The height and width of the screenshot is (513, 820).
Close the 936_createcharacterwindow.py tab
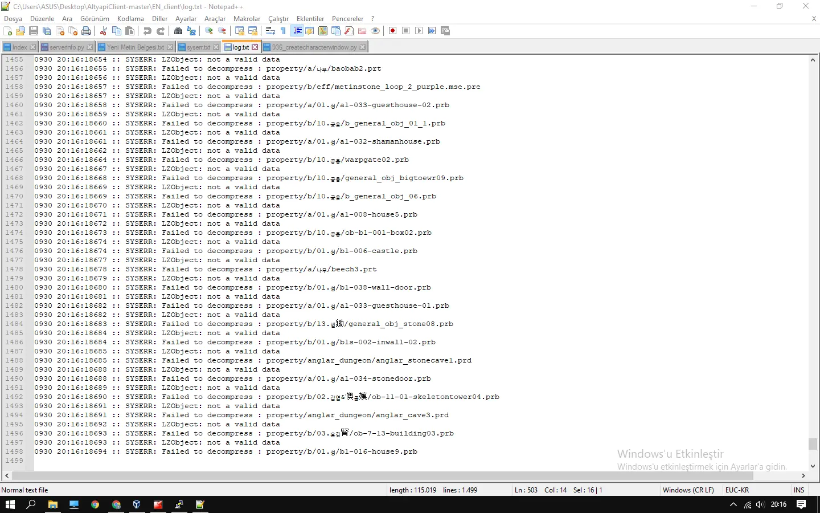coord(363,47)
